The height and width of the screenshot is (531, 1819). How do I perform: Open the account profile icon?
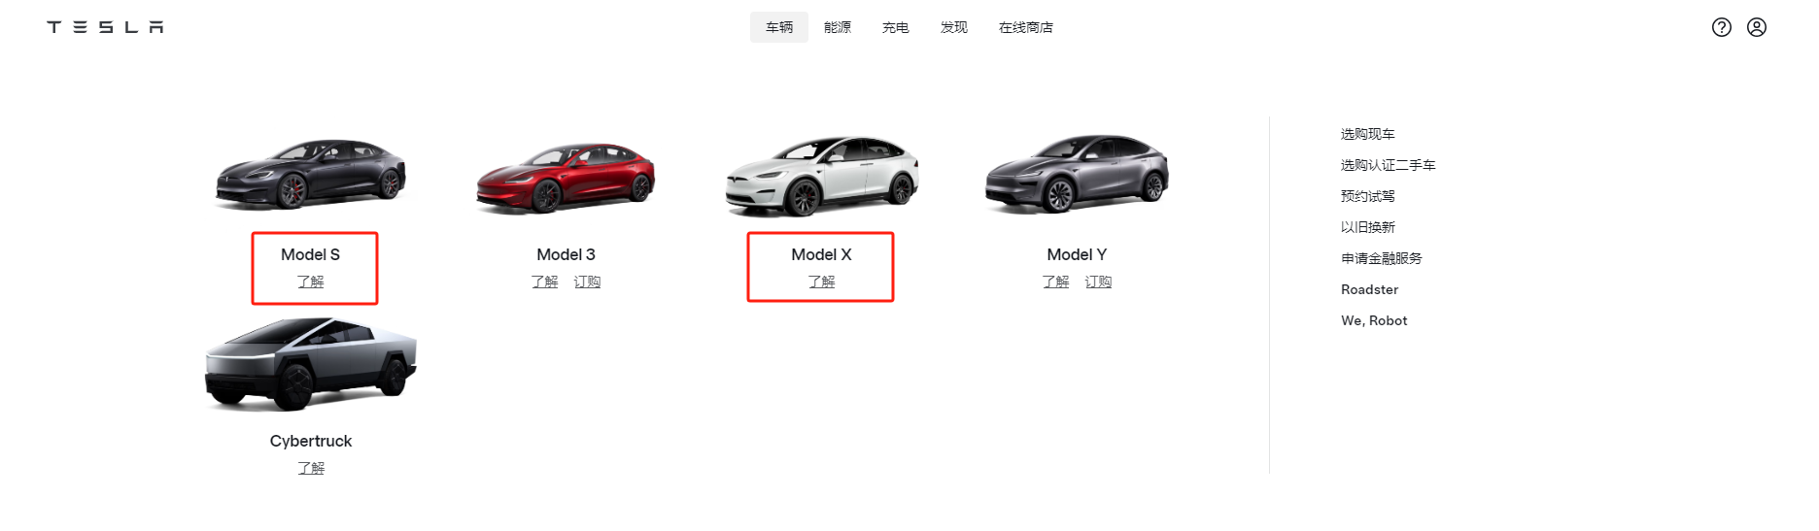(1757, 27)
